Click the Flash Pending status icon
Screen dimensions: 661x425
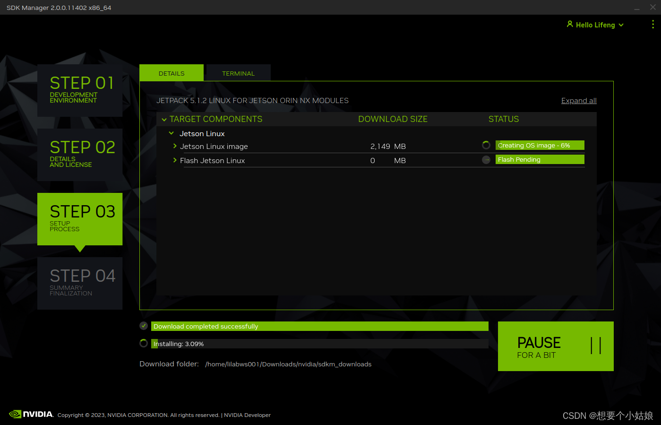486,160
